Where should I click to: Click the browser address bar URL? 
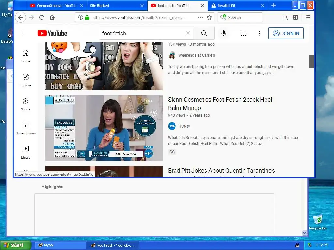pos(138,18)
